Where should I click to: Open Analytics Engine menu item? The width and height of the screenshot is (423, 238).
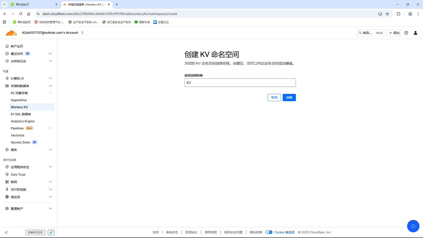[23, 121]
